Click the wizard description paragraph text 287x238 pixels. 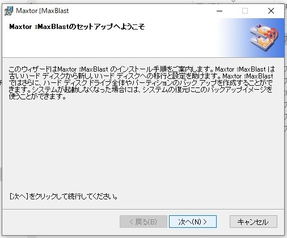click(x=141, y=83)
